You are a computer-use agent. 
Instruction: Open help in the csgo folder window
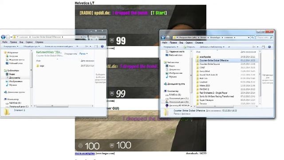coord(102,46)
